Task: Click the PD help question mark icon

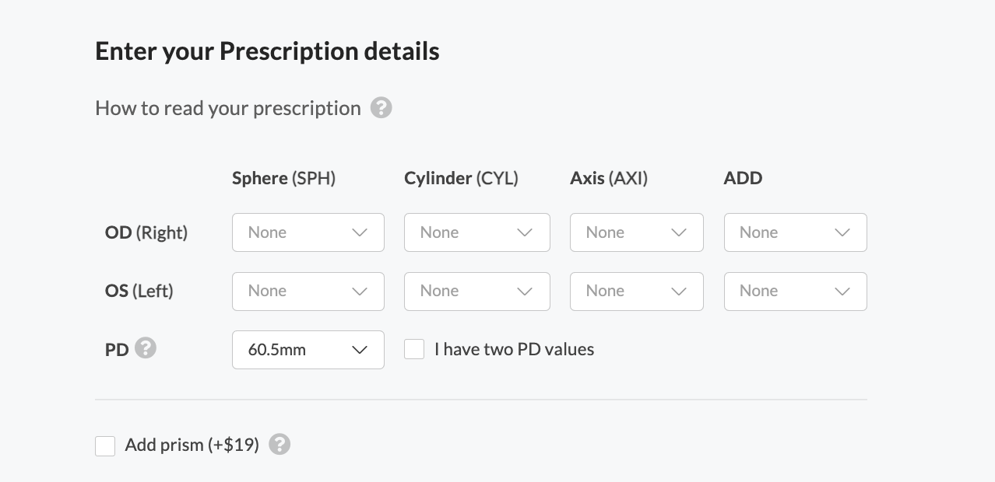Action: click(x=146, y=348)
